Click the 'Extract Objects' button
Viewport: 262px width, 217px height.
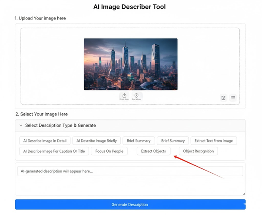153,151
